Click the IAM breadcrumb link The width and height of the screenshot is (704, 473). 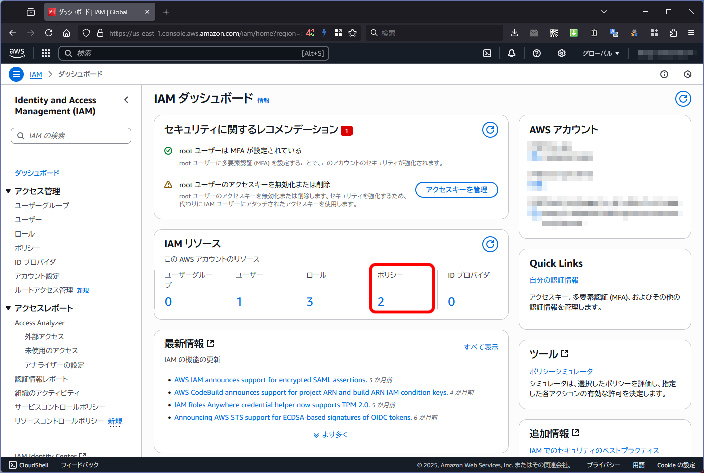(36, 74)
